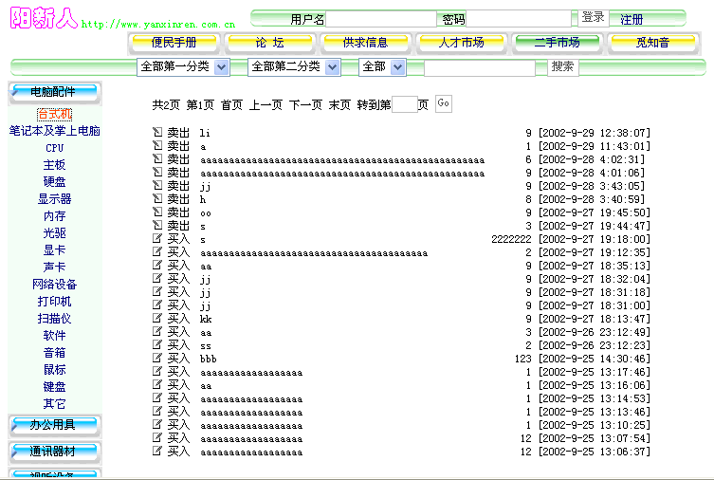This screenshot has height=480, width=714.
Task: Expand the 全部 filter dropdown
Action: coord(382,67)
